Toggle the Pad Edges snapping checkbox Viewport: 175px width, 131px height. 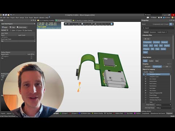tap(145, 88)
